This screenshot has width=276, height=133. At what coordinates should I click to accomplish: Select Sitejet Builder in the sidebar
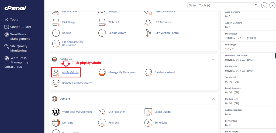pos(20,27)
